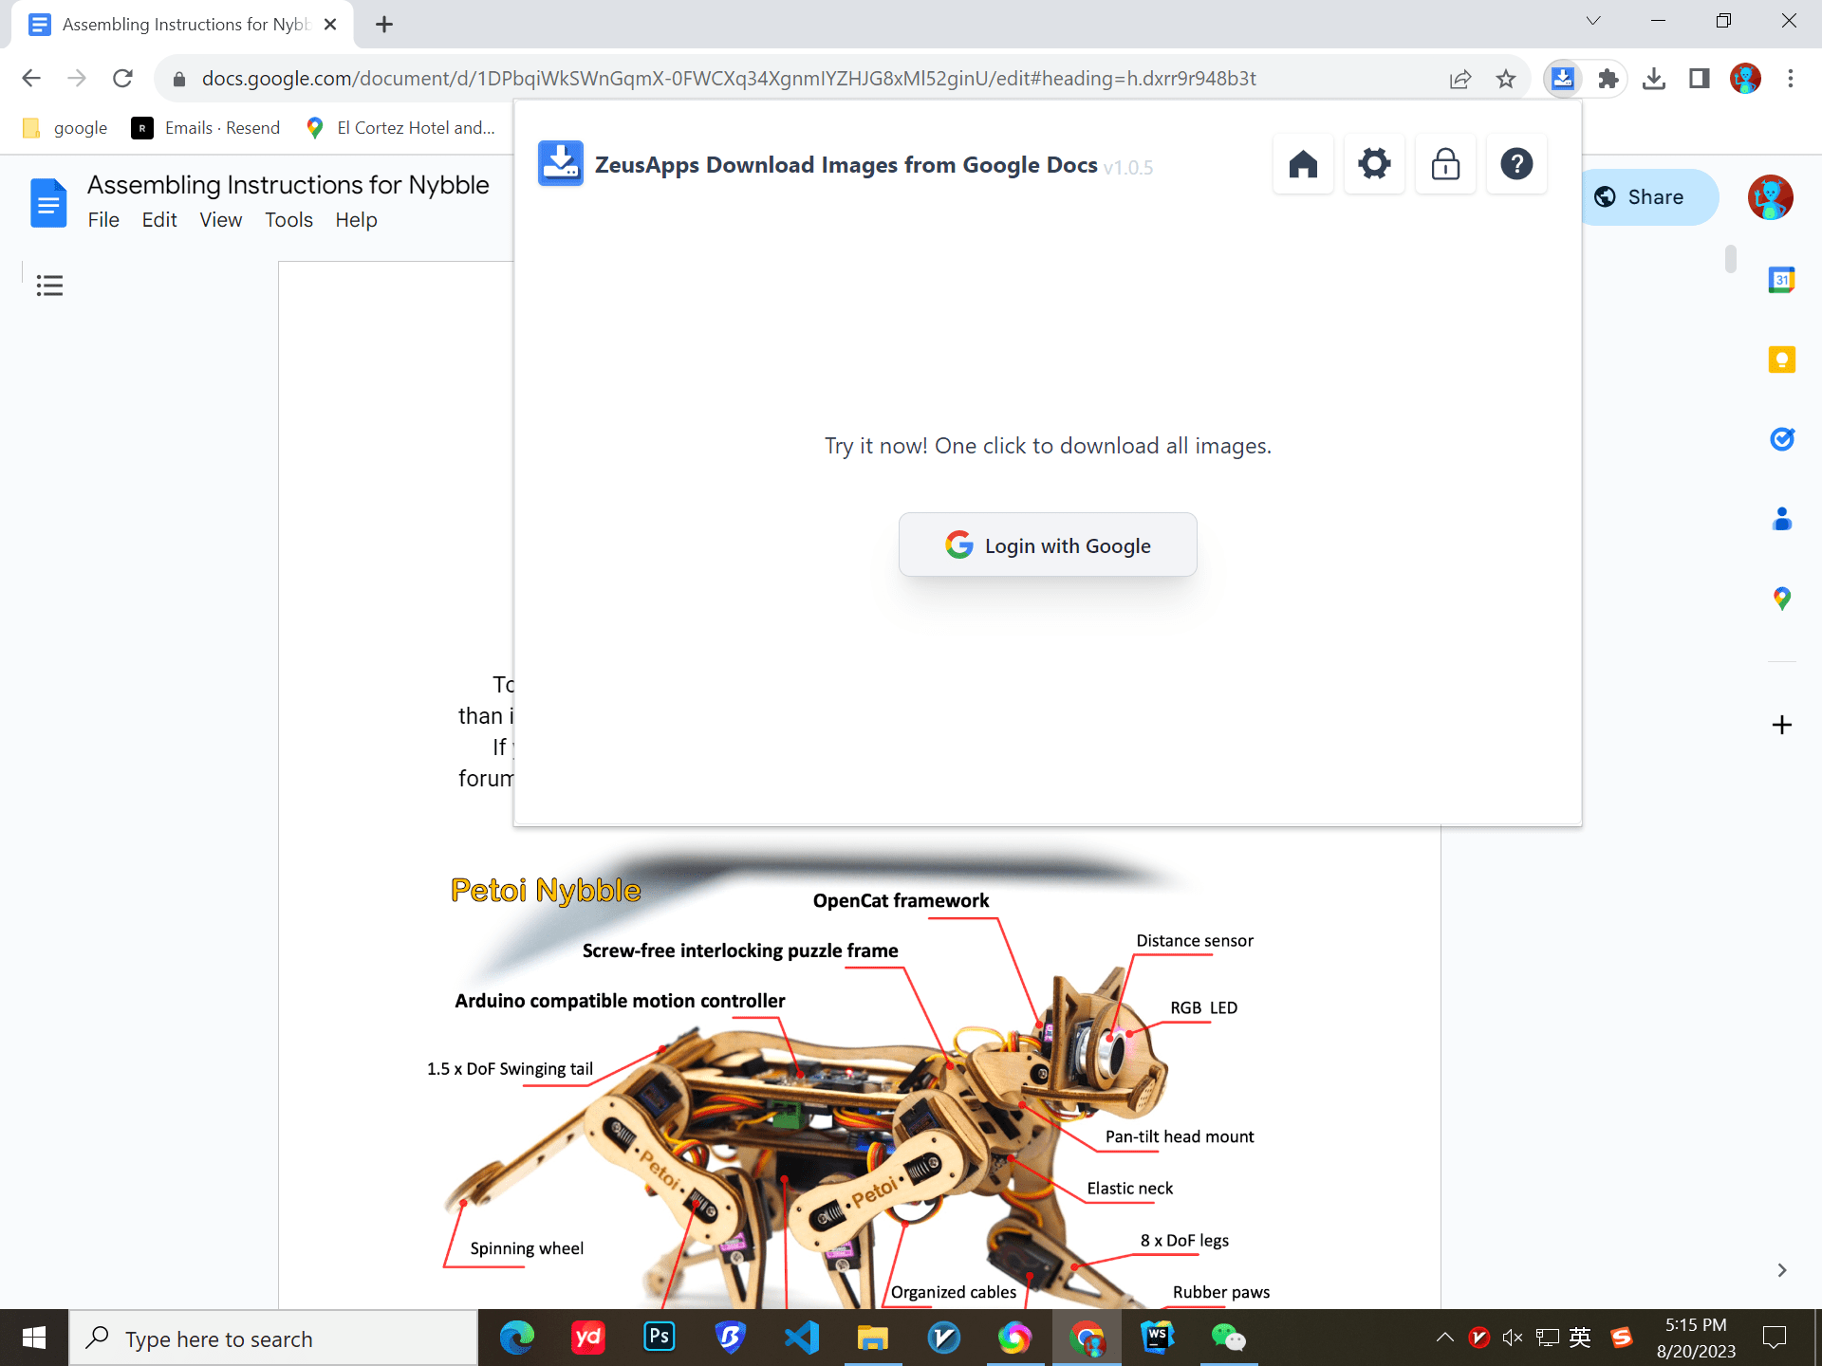Open the Help menu
Viewport: 1822px width, 1366px height.
click(x=356, y=220)
